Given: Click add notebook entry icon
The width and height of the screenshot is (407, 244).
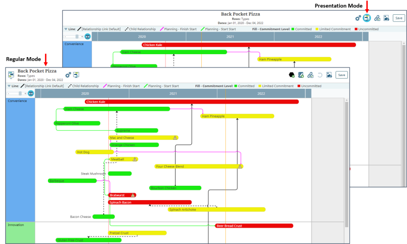Looking at the screenshot, I should click(x=301, y=75).
